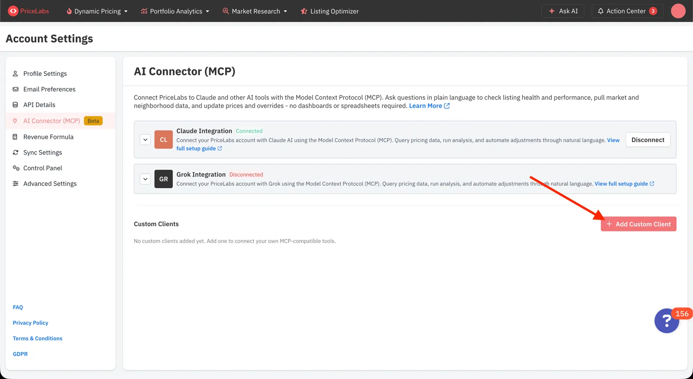Click the PriceLabs logo icon
Viewport: 693px width, 379px height.
[x=13, y=11]
